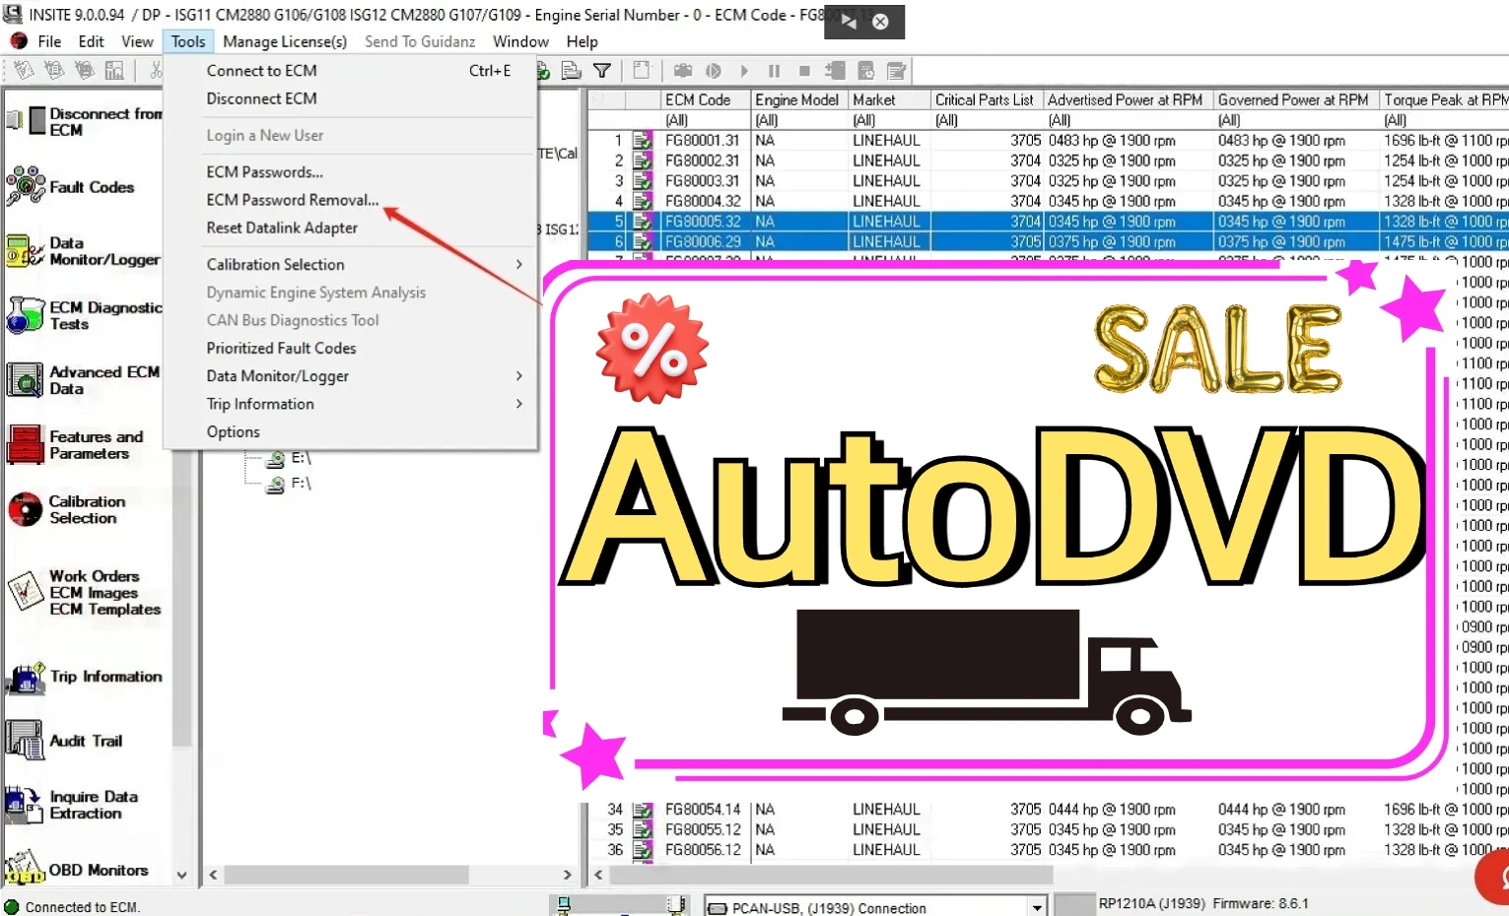Open Advertised Power at RPM (All) filter
1509x916 pixels.
click(x=1129, y=120)
